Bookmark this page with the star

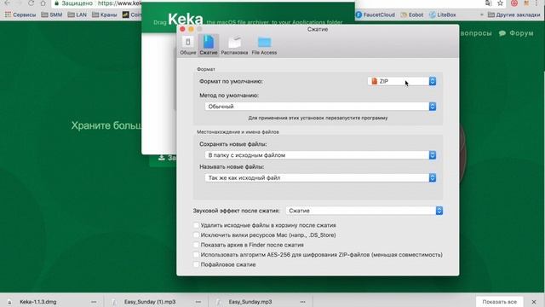pyautogui.click(x=500, y=3)
